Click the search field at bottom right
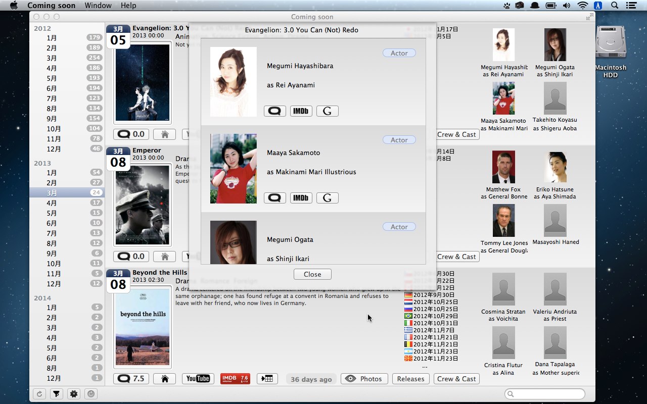 pyautogui.click(x=544, y=394)
